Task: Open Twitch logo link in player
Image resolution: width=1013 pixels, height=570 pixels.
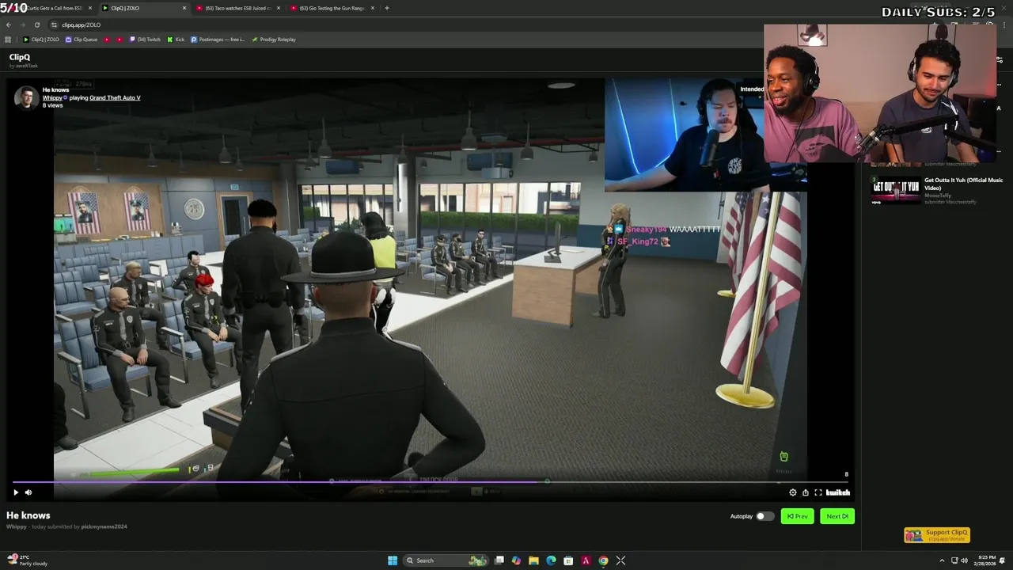Action: tap(837, 492)
